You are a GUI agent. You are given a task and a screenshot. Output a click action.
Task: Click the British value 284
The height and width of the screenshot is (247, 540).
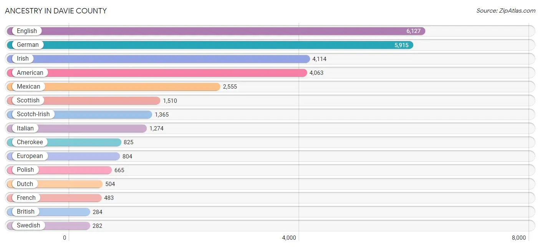(x=98, y=212)
